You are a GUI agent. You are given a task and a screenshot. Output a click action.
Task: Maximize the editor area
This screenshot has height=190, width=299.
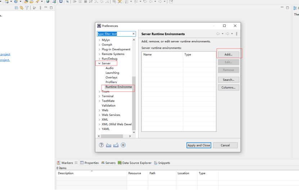287,8
